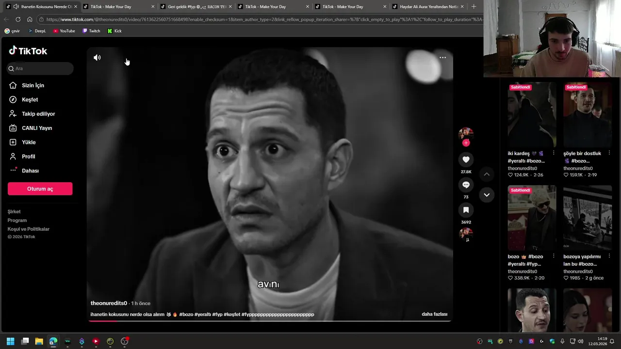Screen dimensions: 621x349
Task: Click the #bozo hashtag in caption
Action: 186,315
